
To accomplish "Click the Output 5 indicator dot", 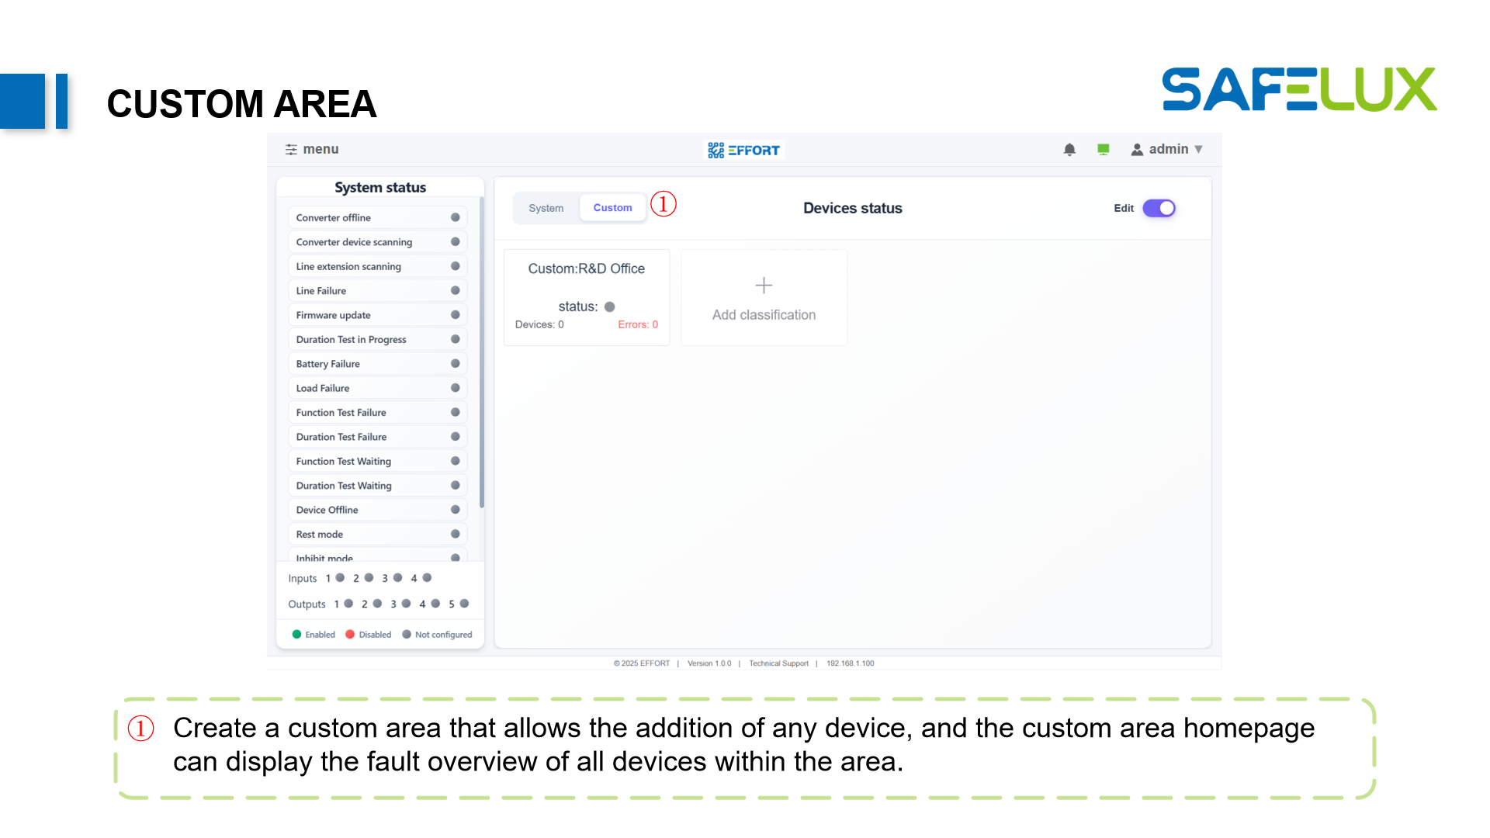I will tap(464, 604).
